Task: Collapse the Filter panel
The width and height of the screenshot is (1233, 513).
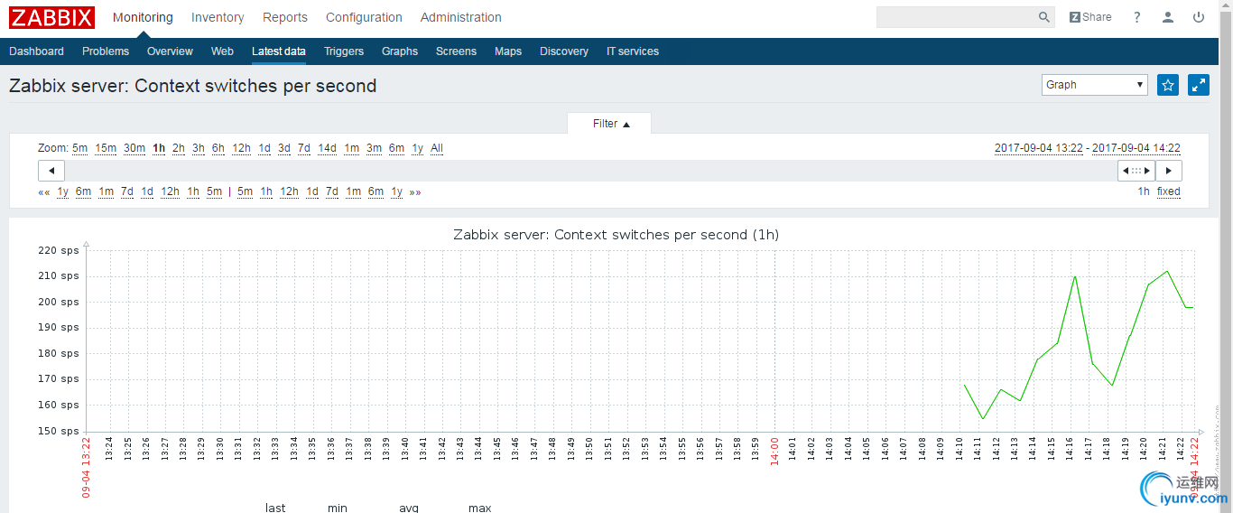Action: pyautogui.click(x=611, y=124)
